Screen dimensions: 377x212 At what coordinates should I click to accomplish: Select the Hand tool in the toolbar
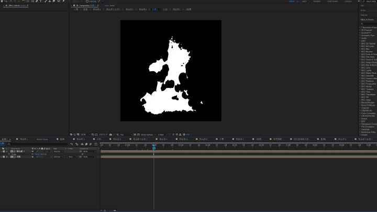pos(2,1)
